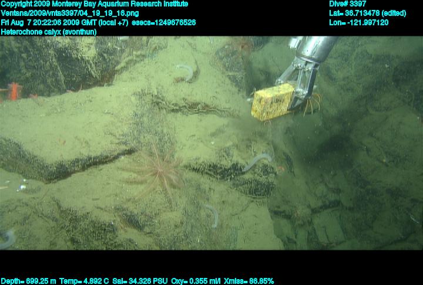Select the Heterochone calyx species label
Screen dimensions: 423x285
(49, 32)
